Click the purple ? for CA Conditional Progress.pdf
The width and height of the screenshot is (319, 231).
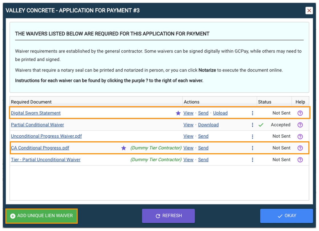tap(300, 148)
